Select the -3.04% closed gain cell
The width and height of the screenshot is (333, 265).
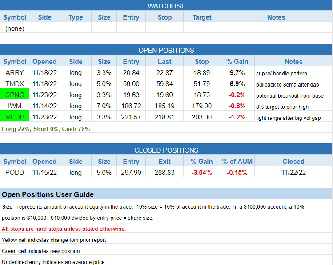pyautogui.click(x=201, y=172)
